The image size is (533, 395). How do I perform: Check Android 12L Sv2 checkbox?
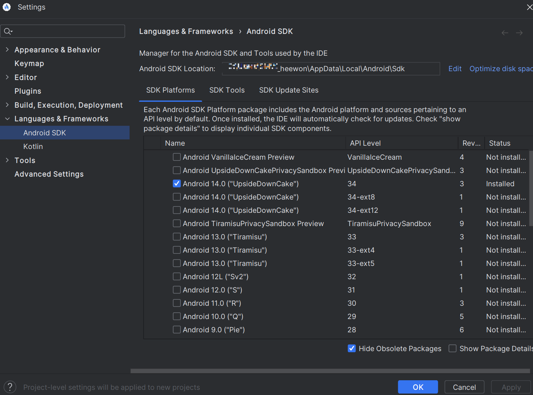coord(177,277)
